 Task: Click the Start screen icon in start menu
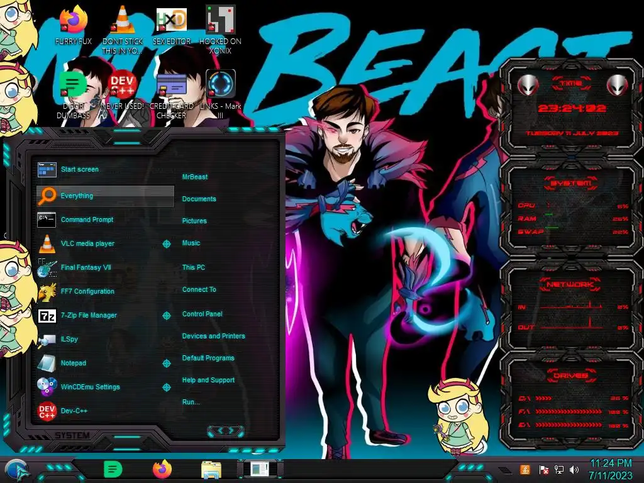coord(47,169)
